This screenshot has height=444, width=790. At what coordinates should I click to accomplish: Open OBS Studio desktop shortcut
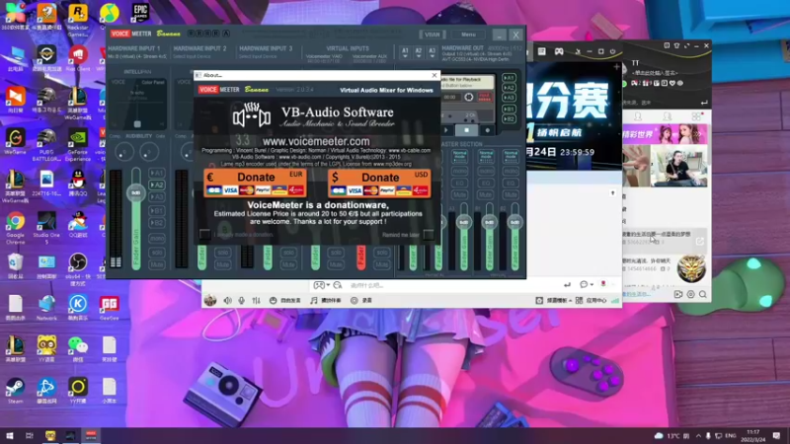tap(78, 269)
